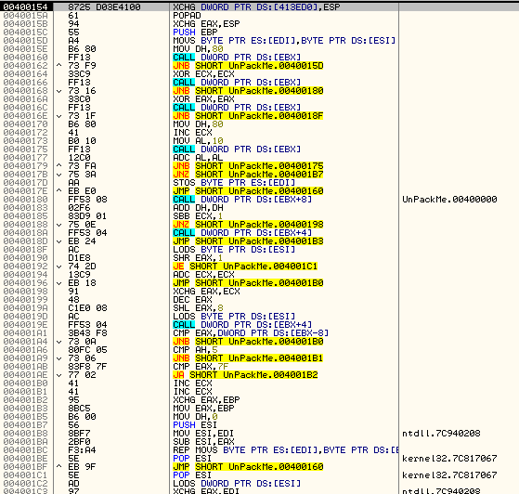Screen dimensions: 519x494
Task: Select the CMP AH,5 instruction
Action: 195,350
